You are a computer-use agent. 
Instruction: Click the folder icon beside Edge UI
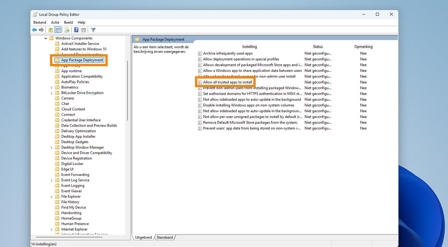coord(57,169)
